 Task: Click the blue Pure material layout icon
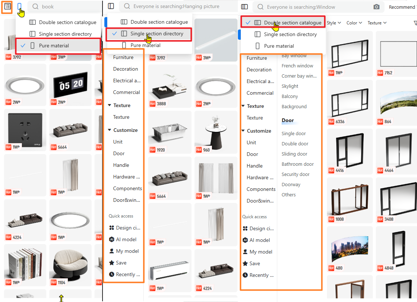pos(20,7)
